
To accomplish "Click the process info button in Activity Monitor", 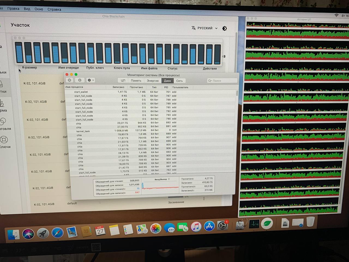I will 80,80.
